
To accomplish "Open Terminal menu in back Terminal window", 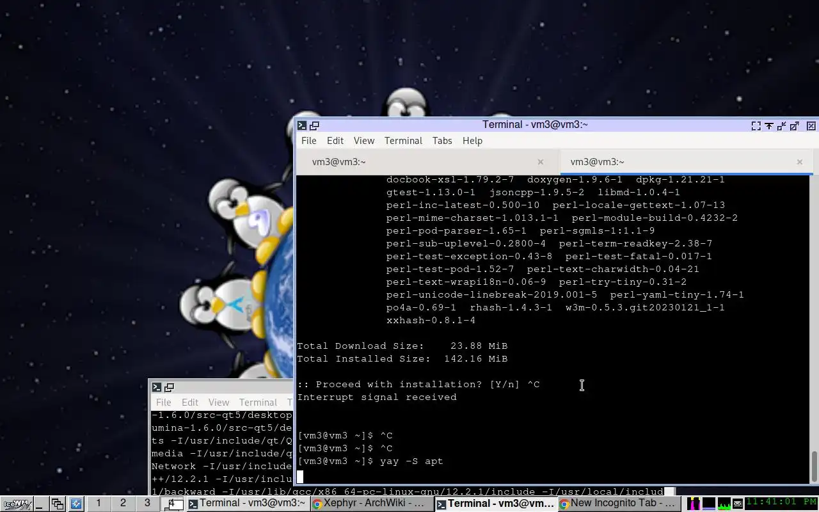I will click(x=258, y=403).
